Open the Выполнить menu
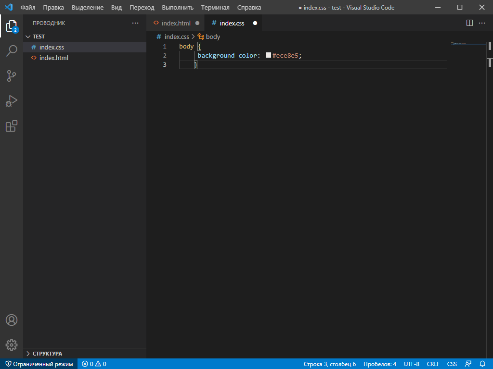This screenshot has width=493, height=369. tap(178, 8)
